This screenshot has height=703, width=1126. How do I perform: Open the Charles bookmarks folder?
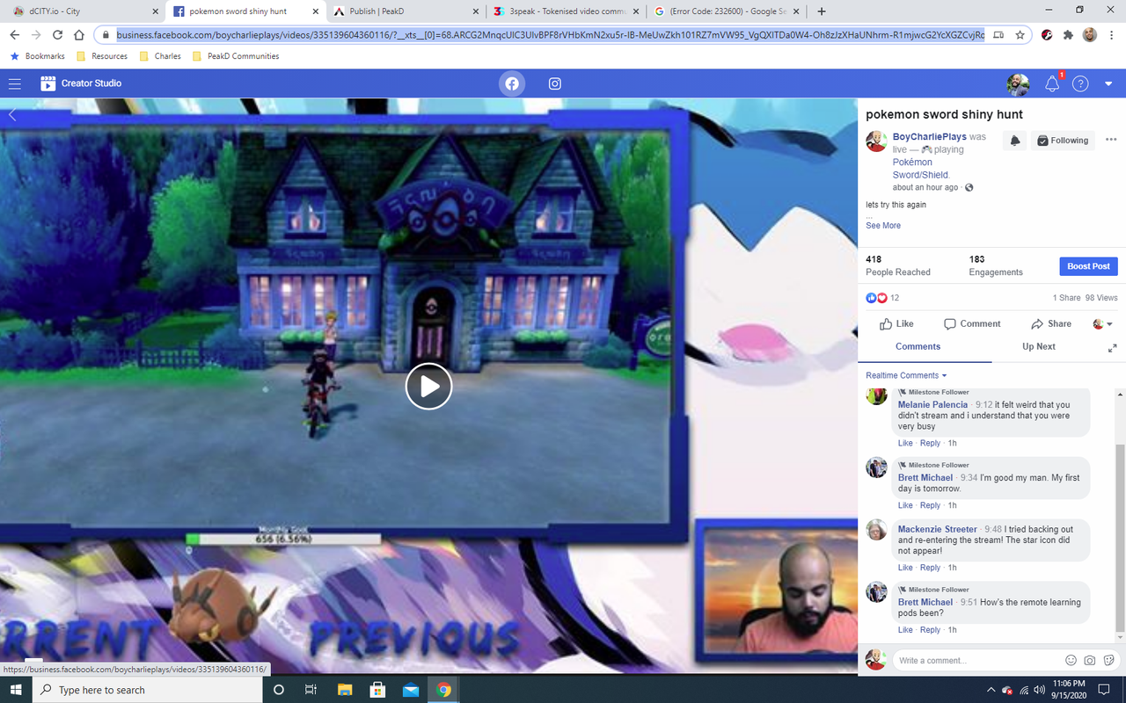[159, 56]
